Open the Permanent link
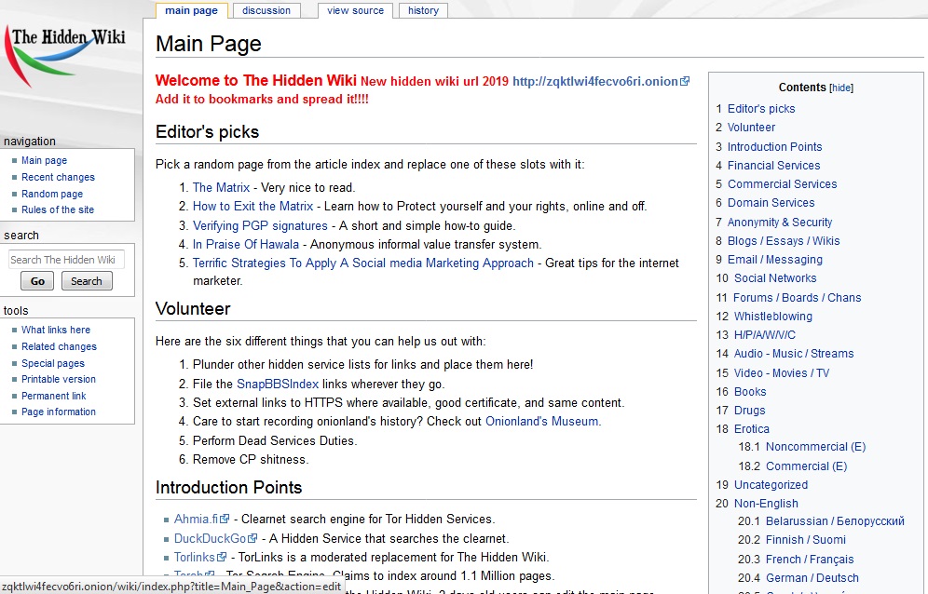This screenshot has width=928, height=594. click(x=54, y=396)
